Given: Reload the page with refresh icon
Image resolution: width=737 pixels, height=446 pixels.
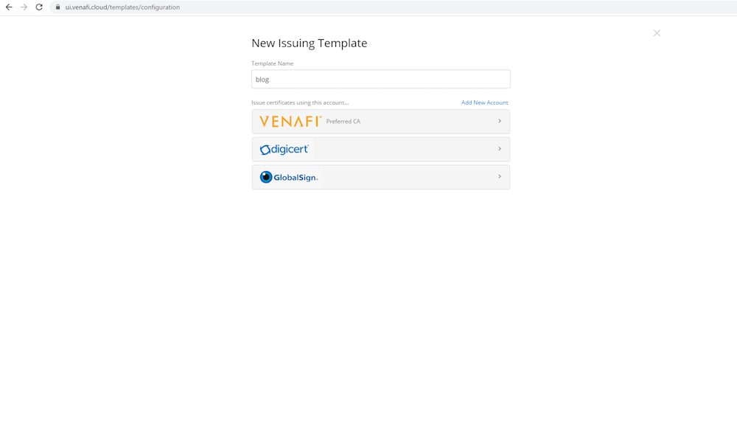Looking at the screenshot, I should coord(39,7).
